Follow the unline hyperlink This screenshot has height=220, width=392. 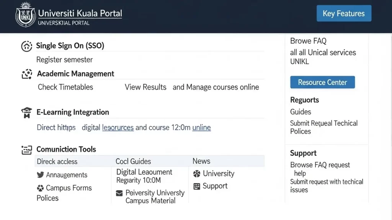tap(201, 128)
